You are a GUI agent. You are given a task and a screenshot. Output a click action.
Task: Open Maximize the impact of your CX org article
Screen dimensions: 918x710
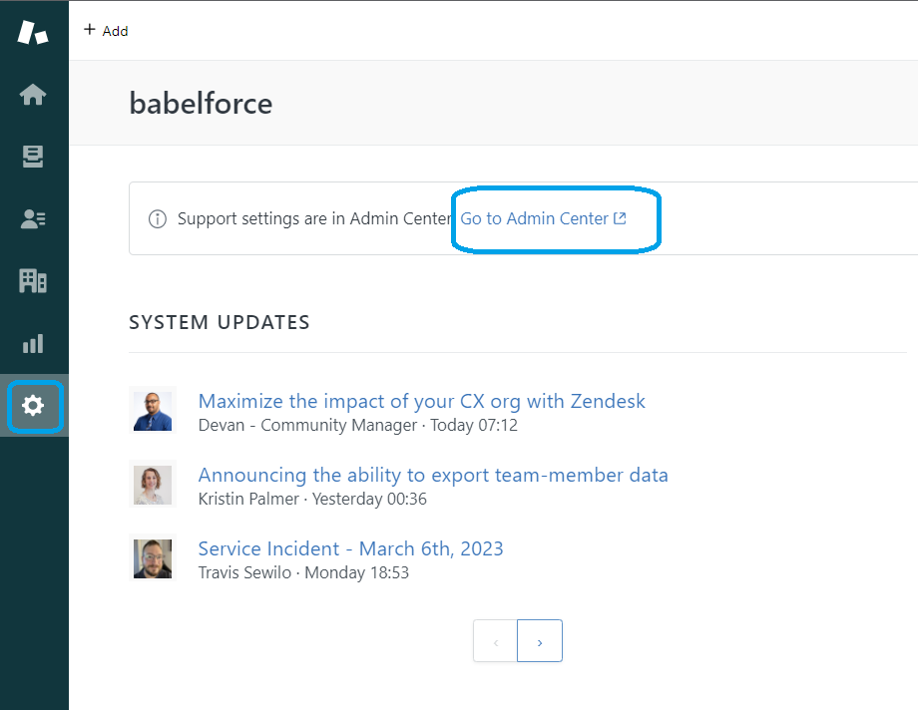[421, 401]
